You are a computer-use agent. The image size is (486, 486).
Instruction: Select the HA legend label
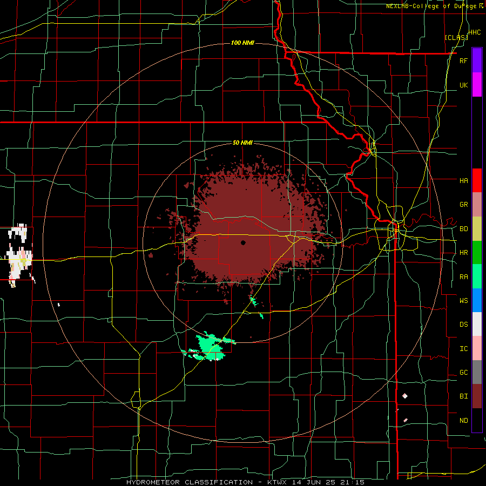[x=463, y=181]
